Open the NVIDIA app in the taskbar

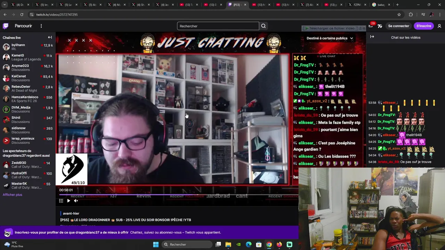click(x=238, y=244)
